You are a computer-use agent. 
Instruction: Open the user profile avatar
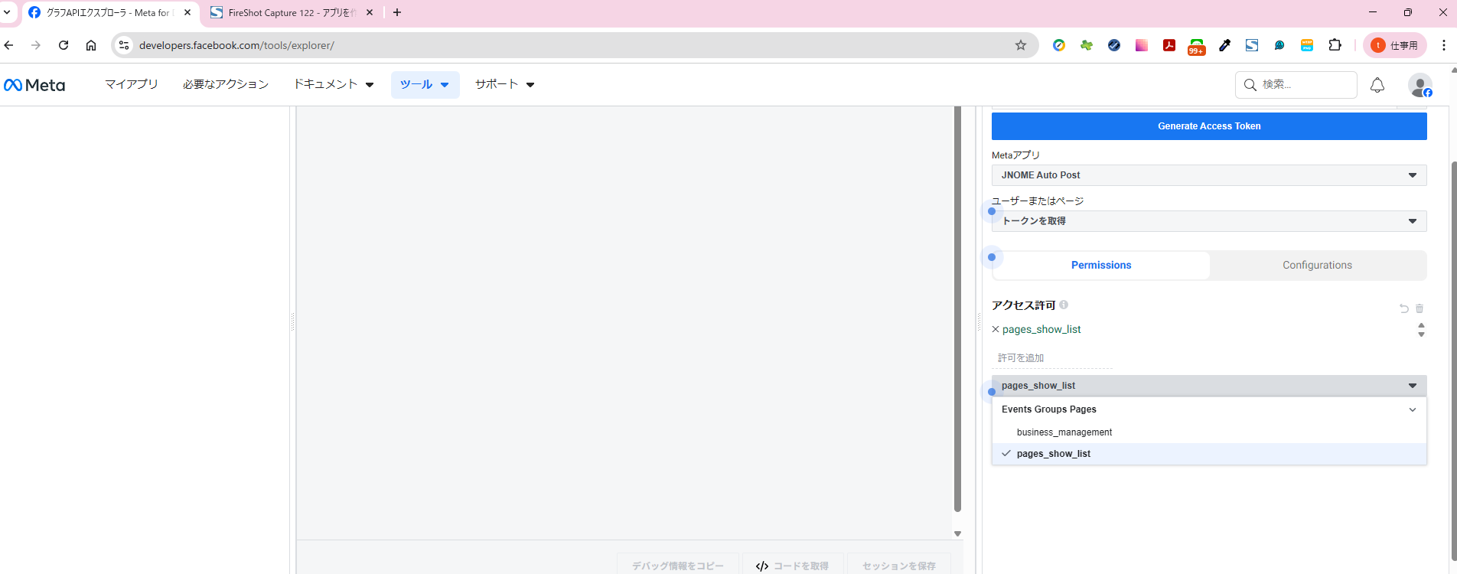[x=1420, y=85]
